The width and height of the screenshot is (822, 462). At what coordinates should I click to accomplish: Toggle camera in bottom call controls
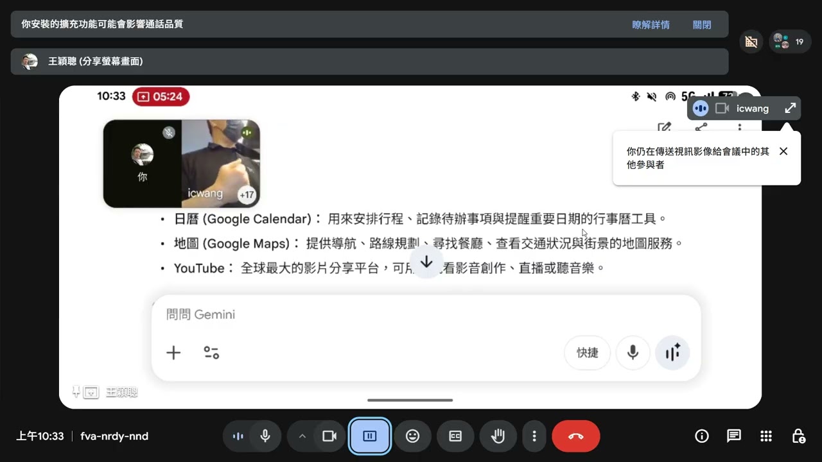click(x=329, y=436)
